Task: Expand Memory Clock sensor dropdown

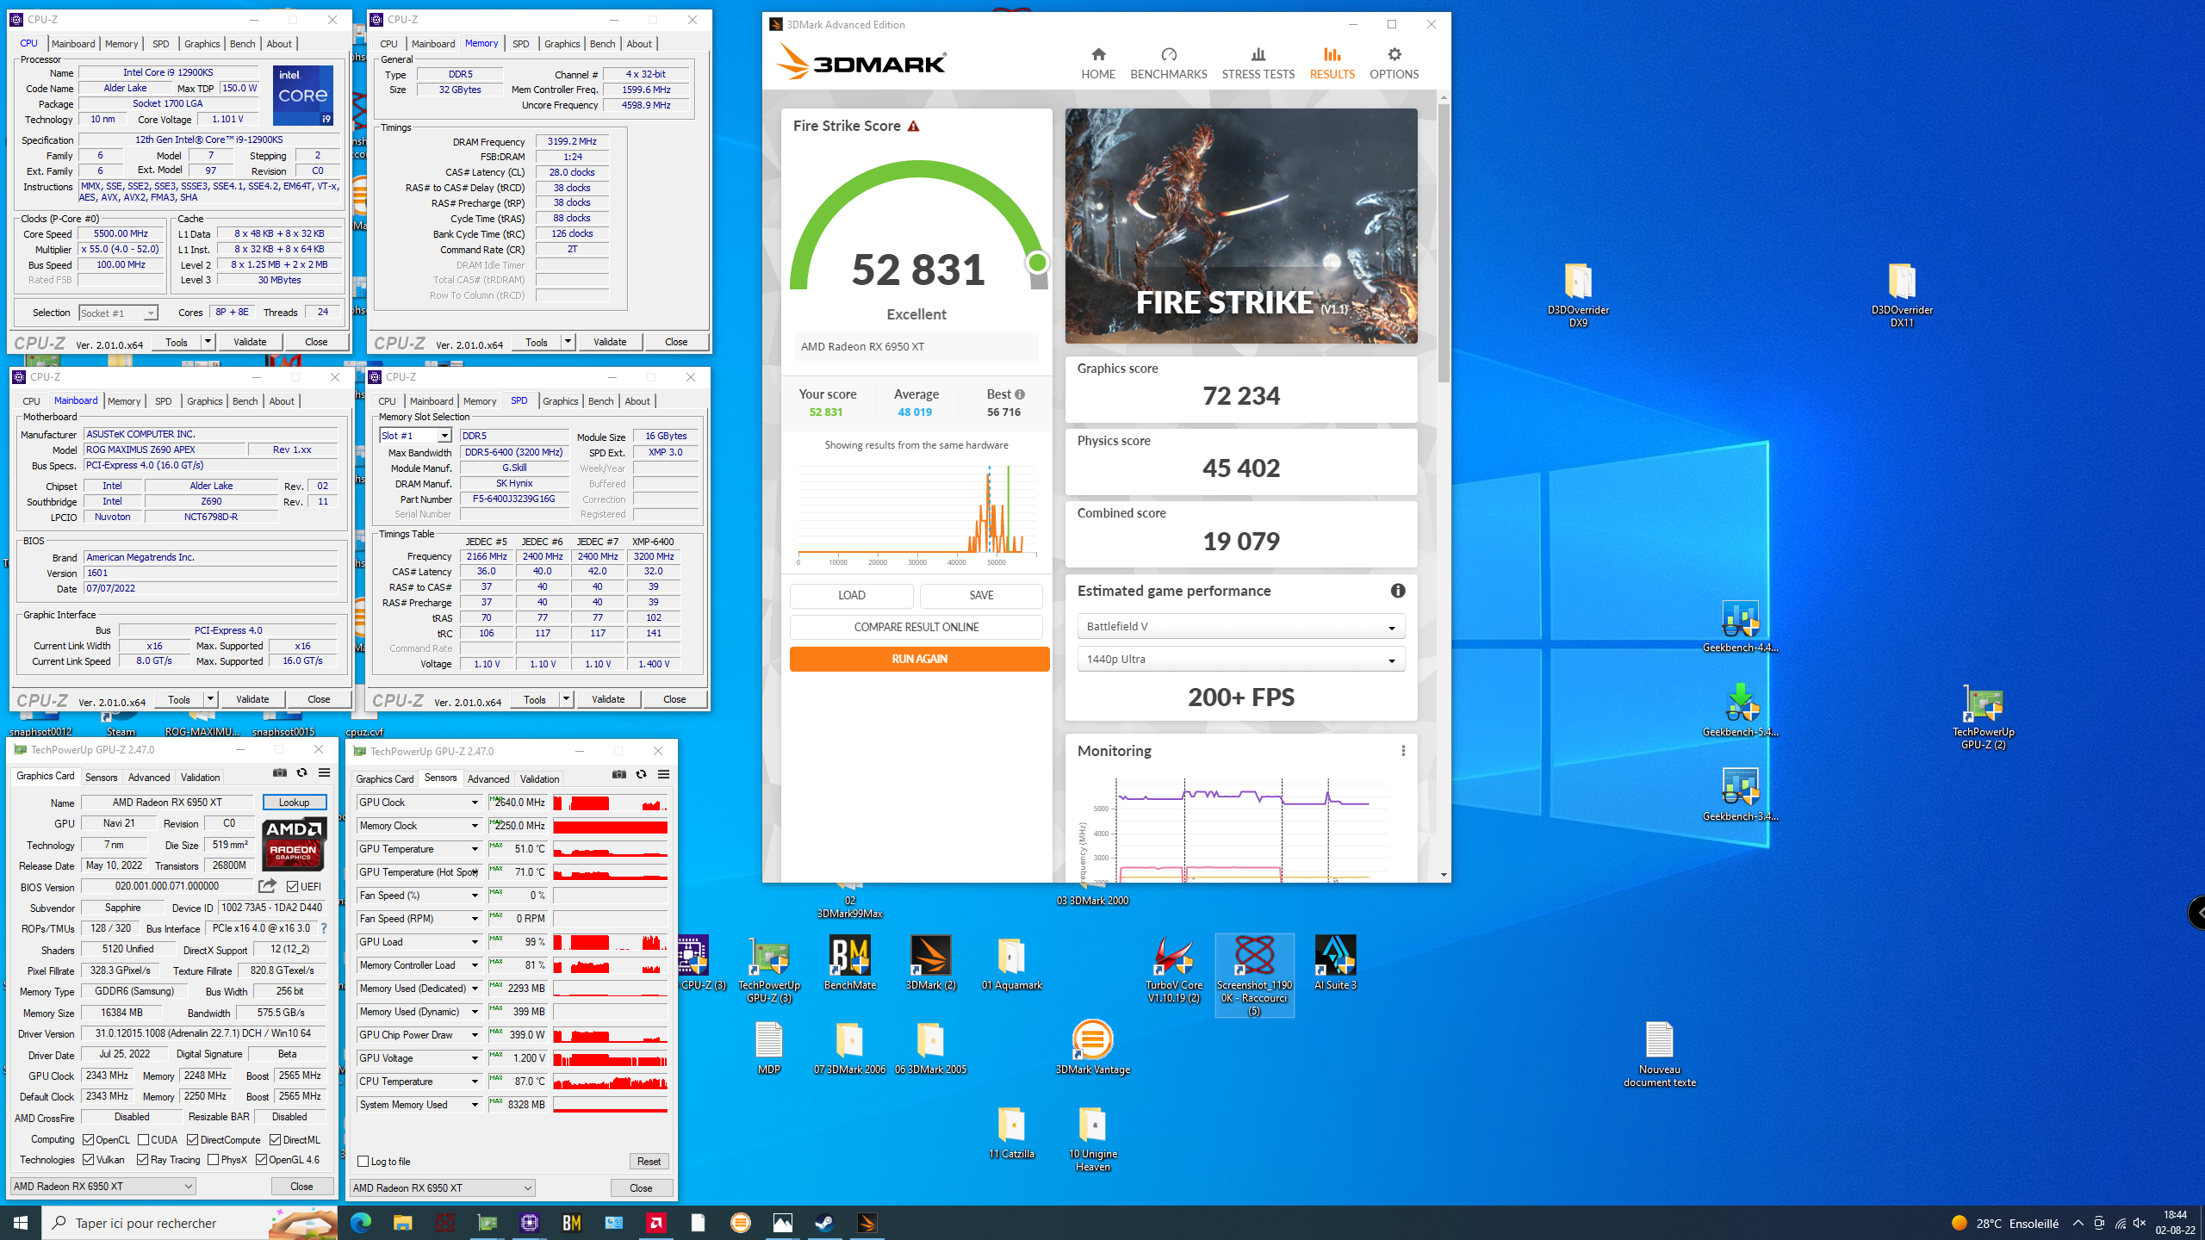Action: pos(474,826)
